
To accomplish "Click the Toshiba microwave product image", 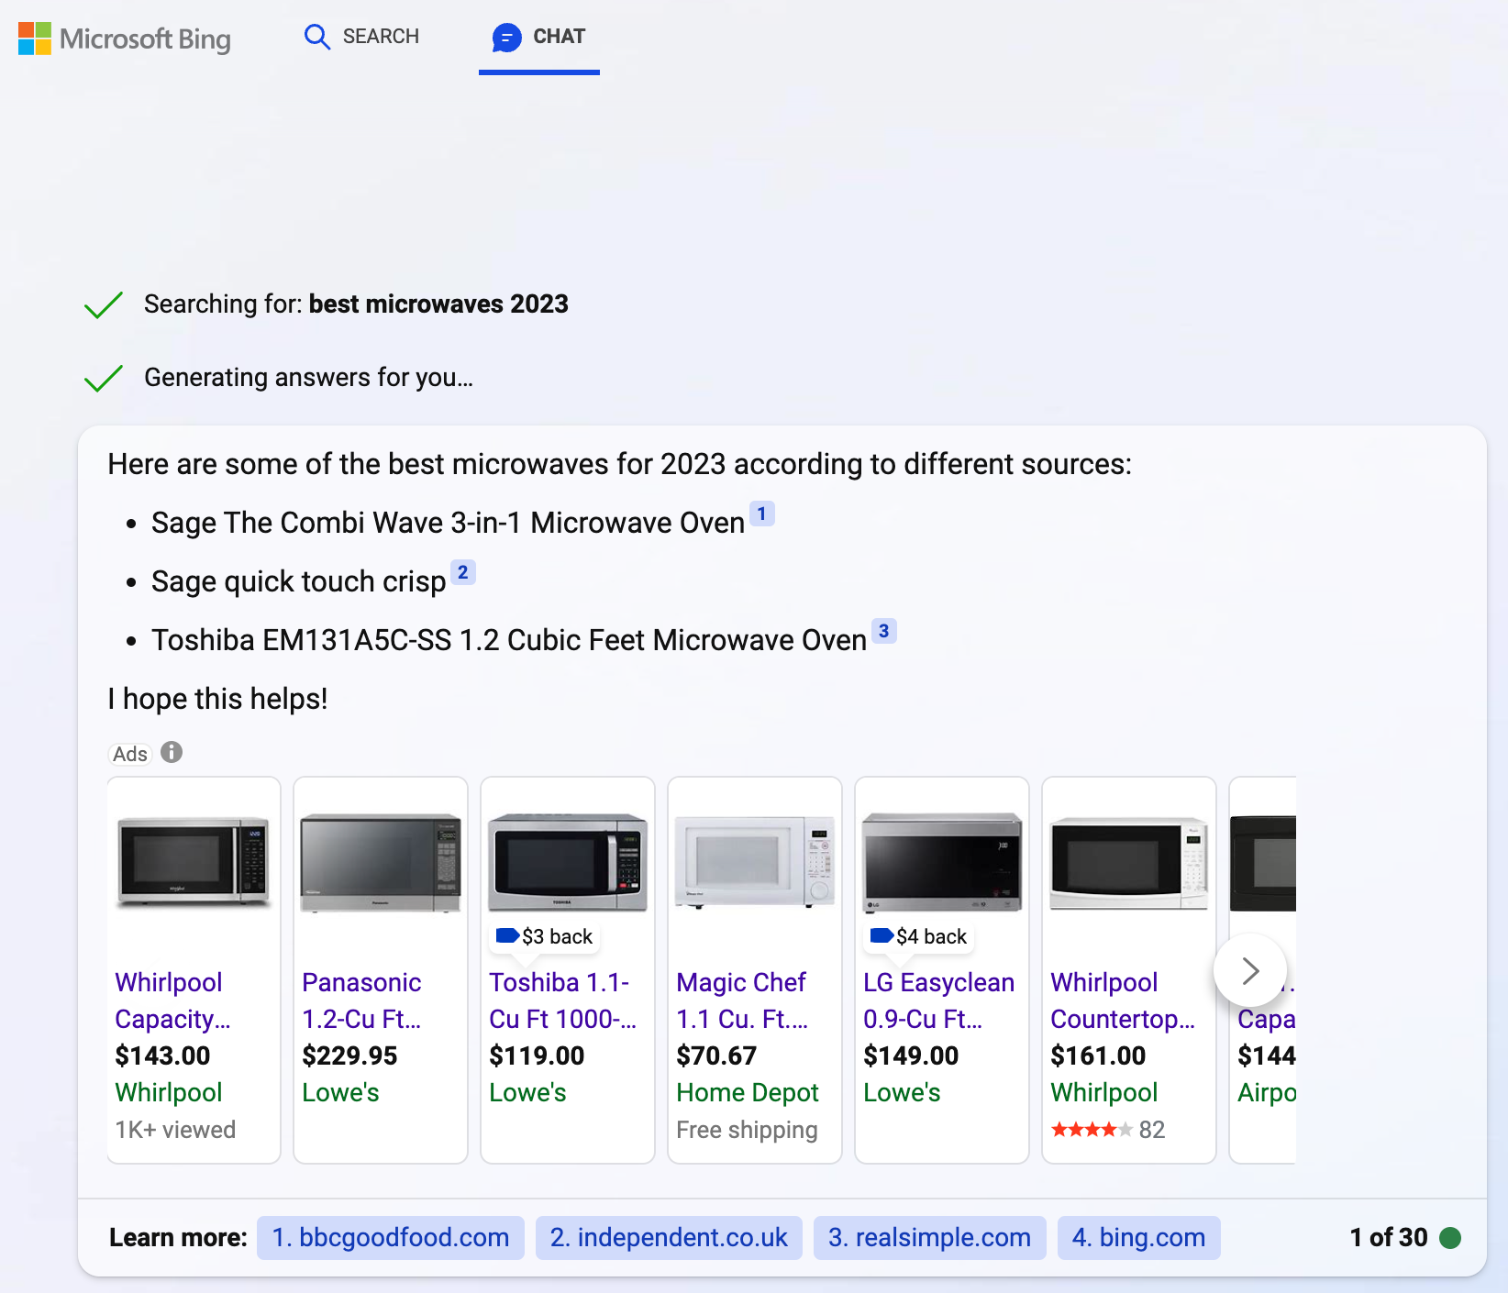I will point(567,858).
